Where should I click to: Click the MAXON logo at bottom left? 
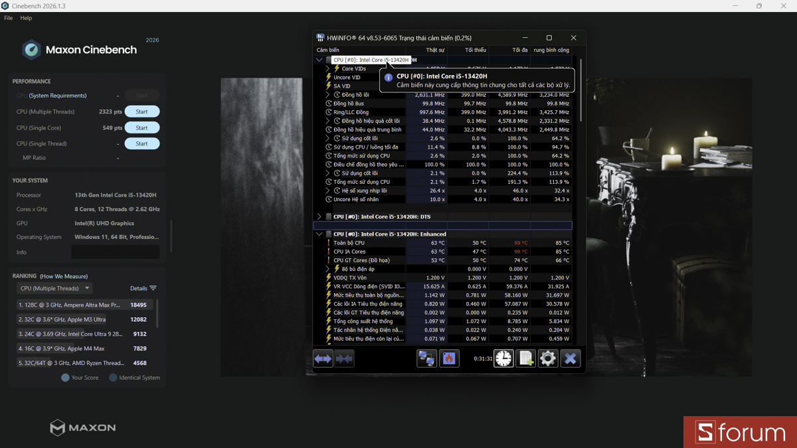click(x=83, y=428)
